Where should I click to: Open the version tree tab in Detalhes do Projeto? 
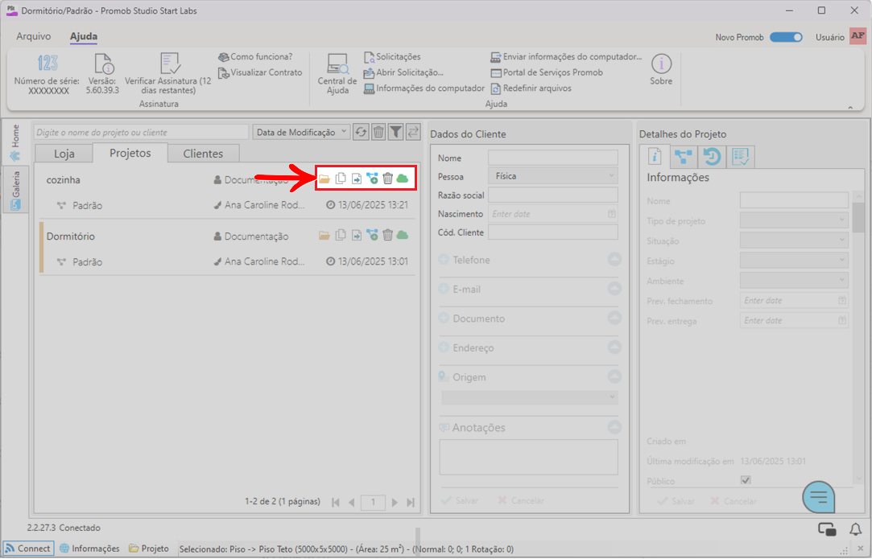click(683, 157)
